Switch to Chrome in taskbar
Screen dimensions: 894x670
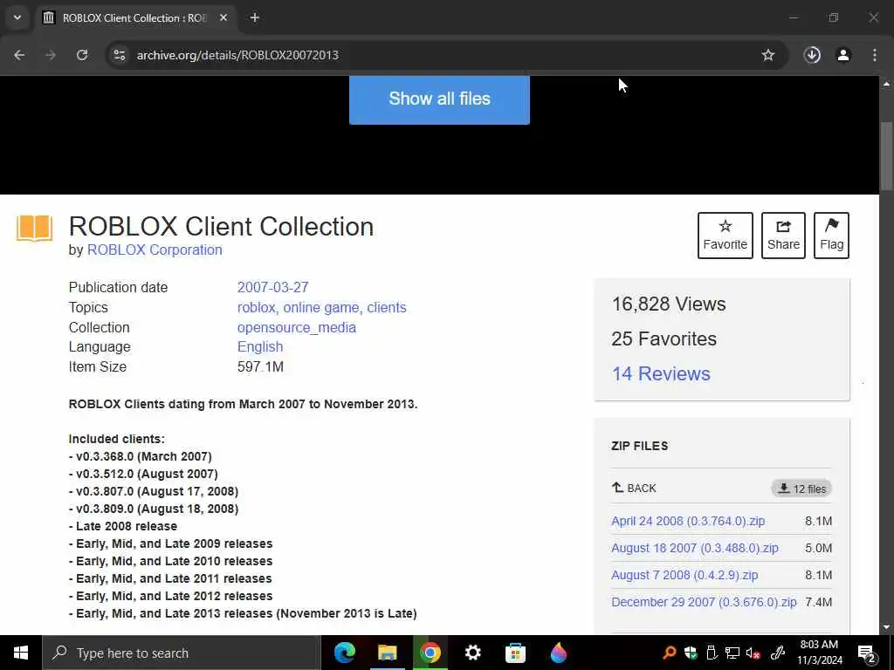pos(430,653)
